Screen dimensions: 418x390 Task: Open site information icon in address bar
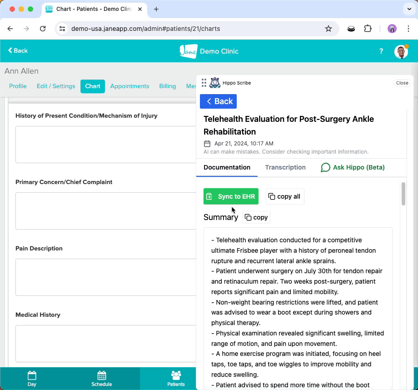[62, 29]
